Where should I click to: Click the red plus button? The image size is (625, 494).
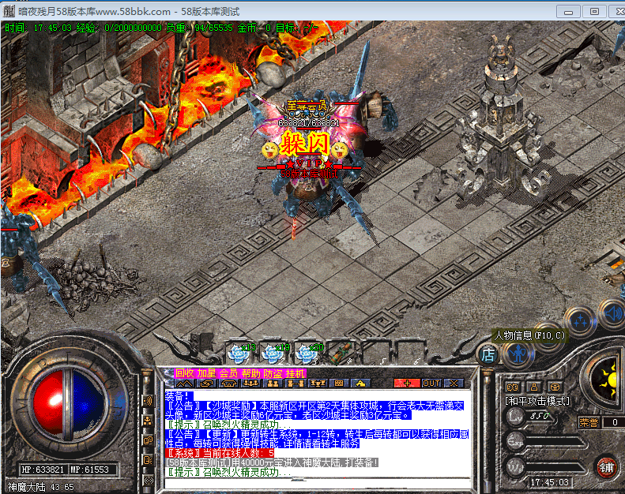click(407, 384)
